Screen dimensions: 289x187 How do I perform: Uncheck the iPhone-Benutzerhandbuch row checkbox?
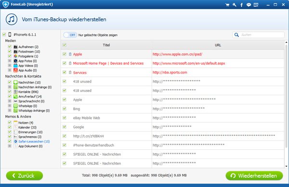click(x=65, y=145)
